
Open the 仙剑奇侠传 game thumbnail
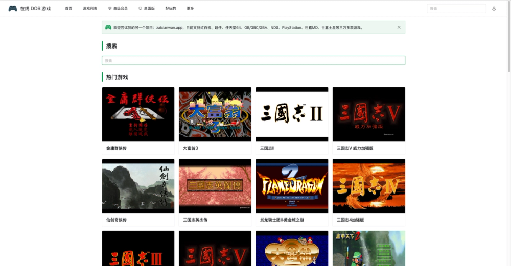tap(138, 186)
